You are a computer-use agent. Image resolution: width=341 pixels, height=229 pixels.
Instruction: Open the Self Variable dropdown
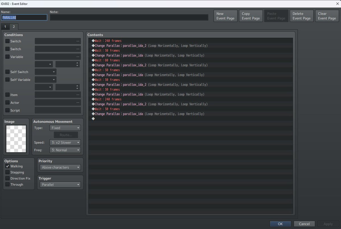click(x=46, y=80)
